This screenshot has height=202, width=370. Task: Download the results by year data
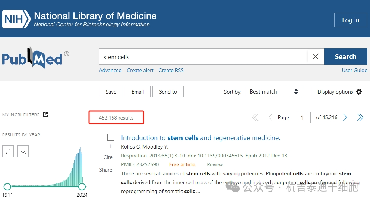[23, 151]
